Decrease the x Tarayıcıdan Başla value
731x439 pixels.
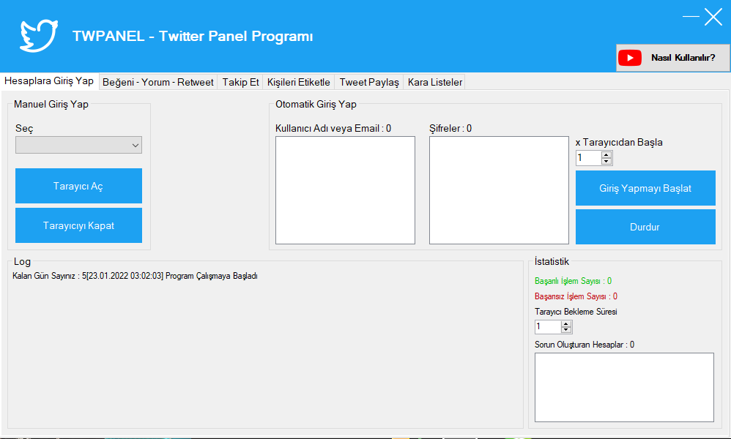pos(606,162)
